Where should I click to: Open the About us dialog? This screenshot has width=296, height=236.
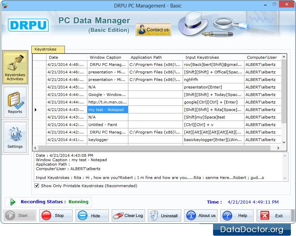coord(201,216)
